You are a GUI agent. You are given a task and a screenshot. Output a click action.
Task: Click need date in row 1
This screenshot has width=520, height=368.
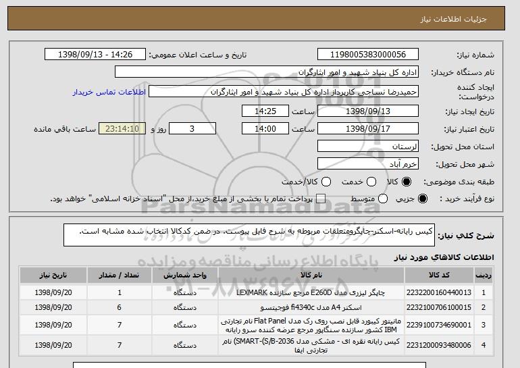pos(53,293)
